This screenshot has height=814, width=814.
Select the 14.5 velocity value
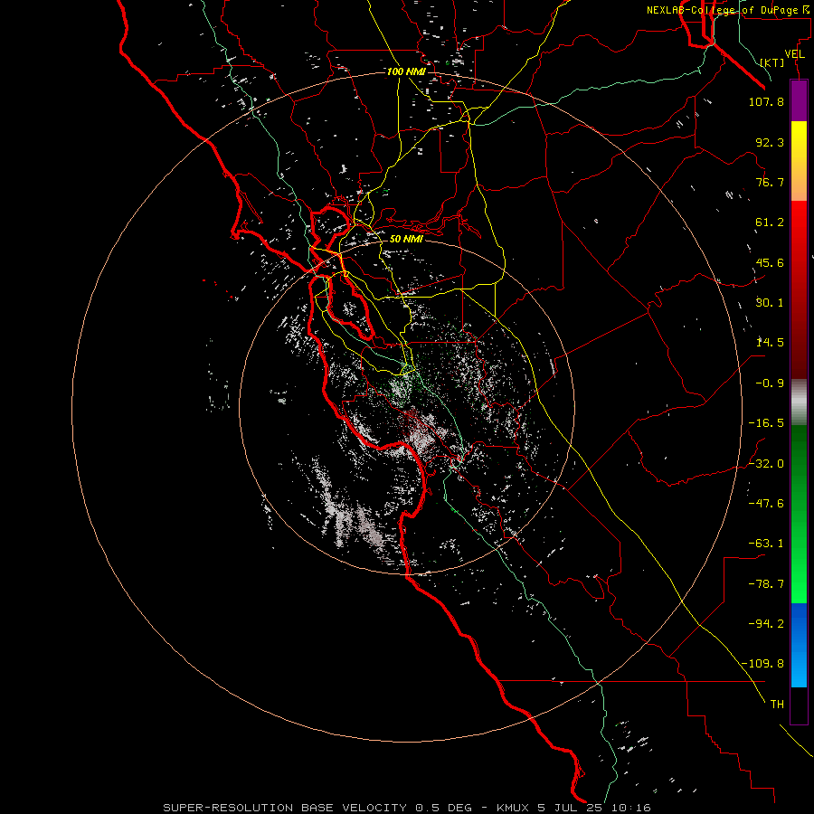coord(770,343)
